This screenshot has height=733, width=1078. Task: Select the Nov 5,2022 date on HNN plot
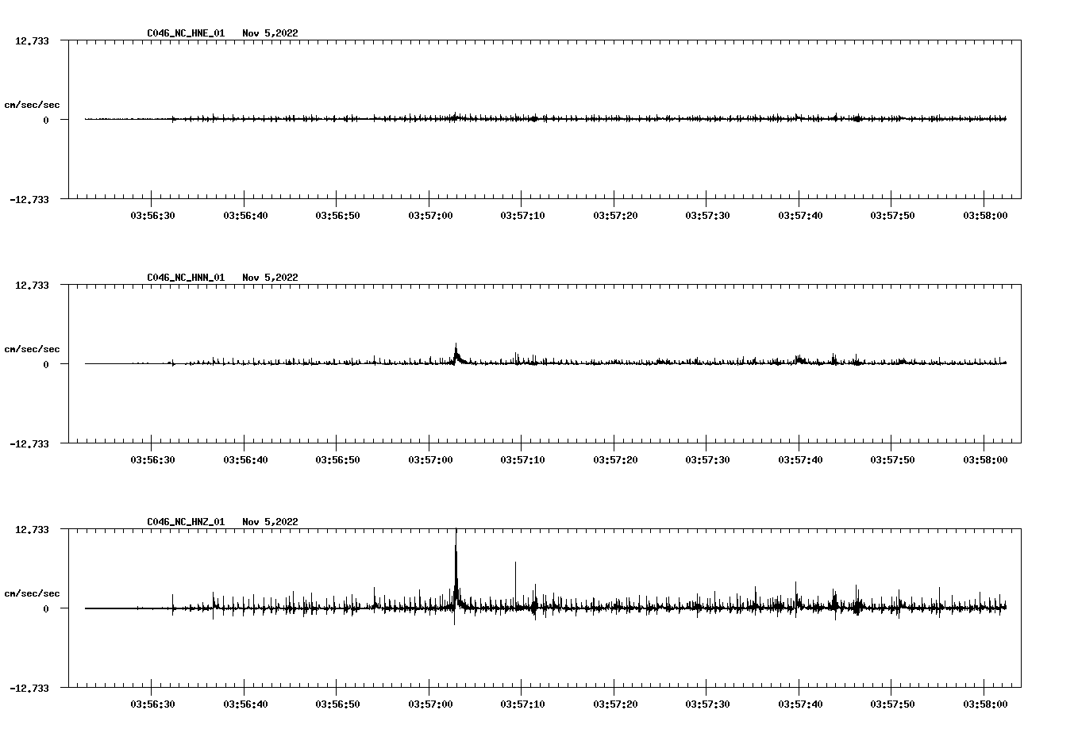tap(271, 278)
